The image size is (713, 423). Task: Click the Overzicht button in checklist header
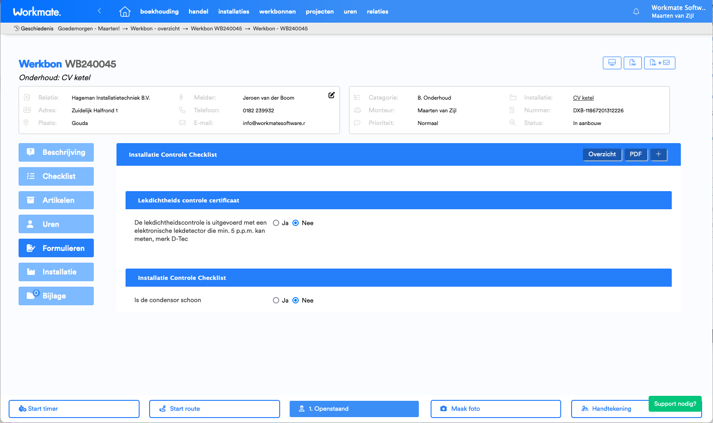pyautogui.click(x=601, y=154)
